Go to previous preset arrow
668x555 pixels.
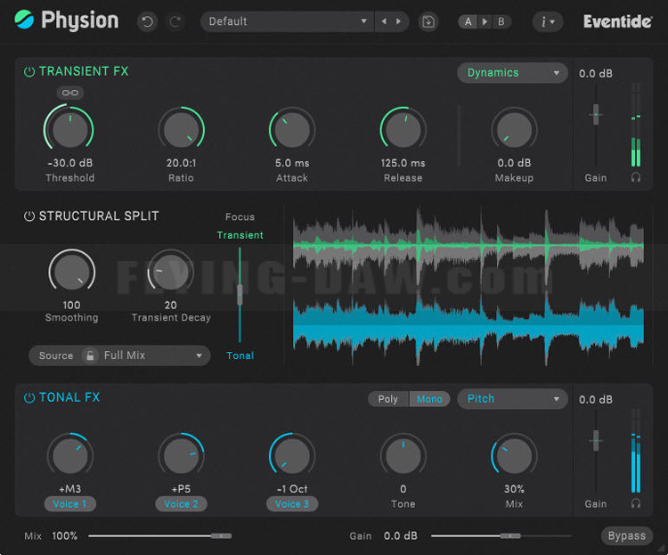[384, 21]
